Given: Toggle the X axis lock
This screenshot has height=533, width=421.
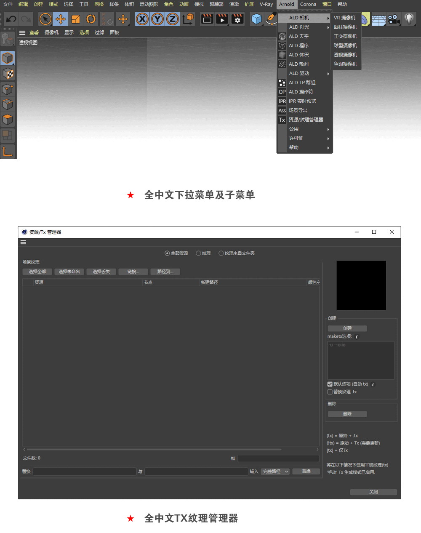Looking at the screenshot, I should point(142,19).
